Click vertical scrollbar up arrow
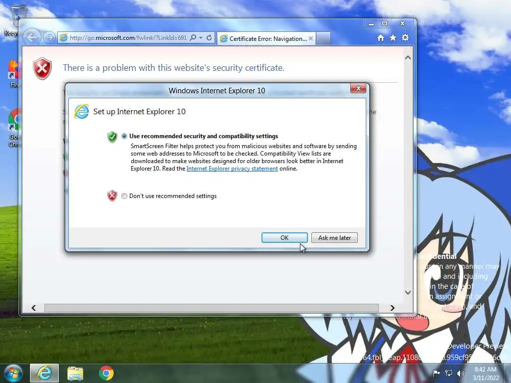Image resolution: width=511 pixels, height=383 pixels. (408, 58)
